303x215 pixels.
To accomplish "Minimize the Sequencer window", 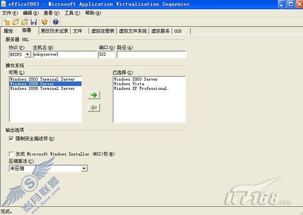I will pyautogui.click(x=282, y=4).
